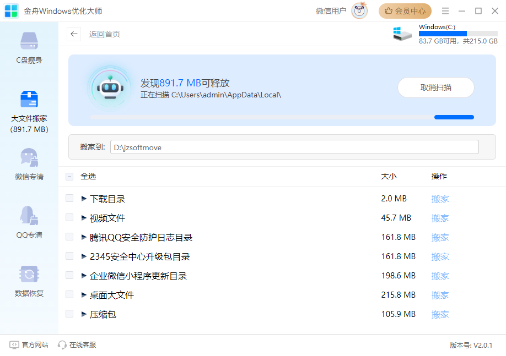The image size is (506, 356).
Task: Open the hamburger menu at top right
Action: (x=445, y=10)
